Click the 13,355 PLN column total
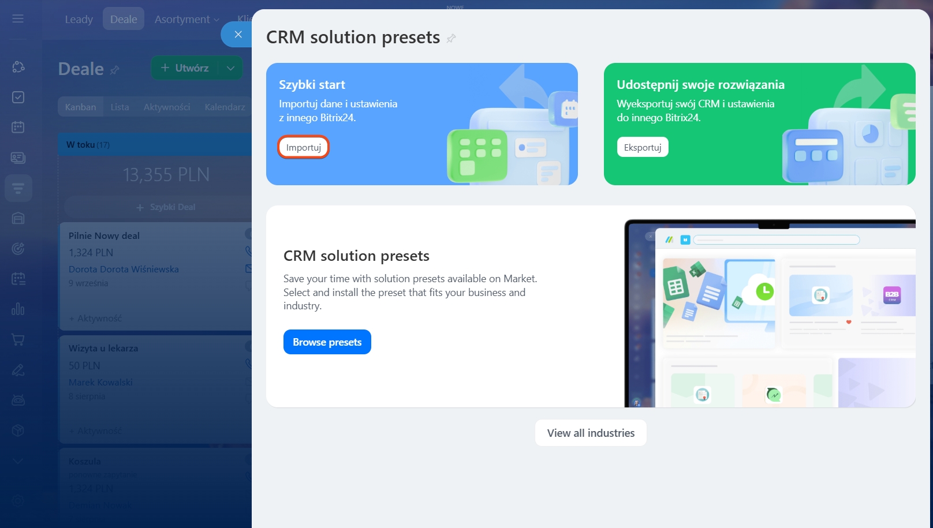 (166, 175)
